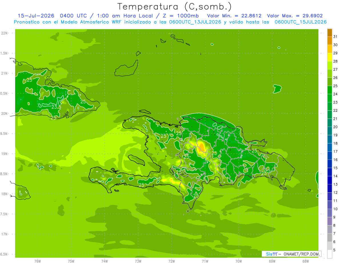The height and width of the screenshot is (265, 343).
Task: Click the "20N" latitude axis label
Action: pyautogui.click(x=4, y=113)
